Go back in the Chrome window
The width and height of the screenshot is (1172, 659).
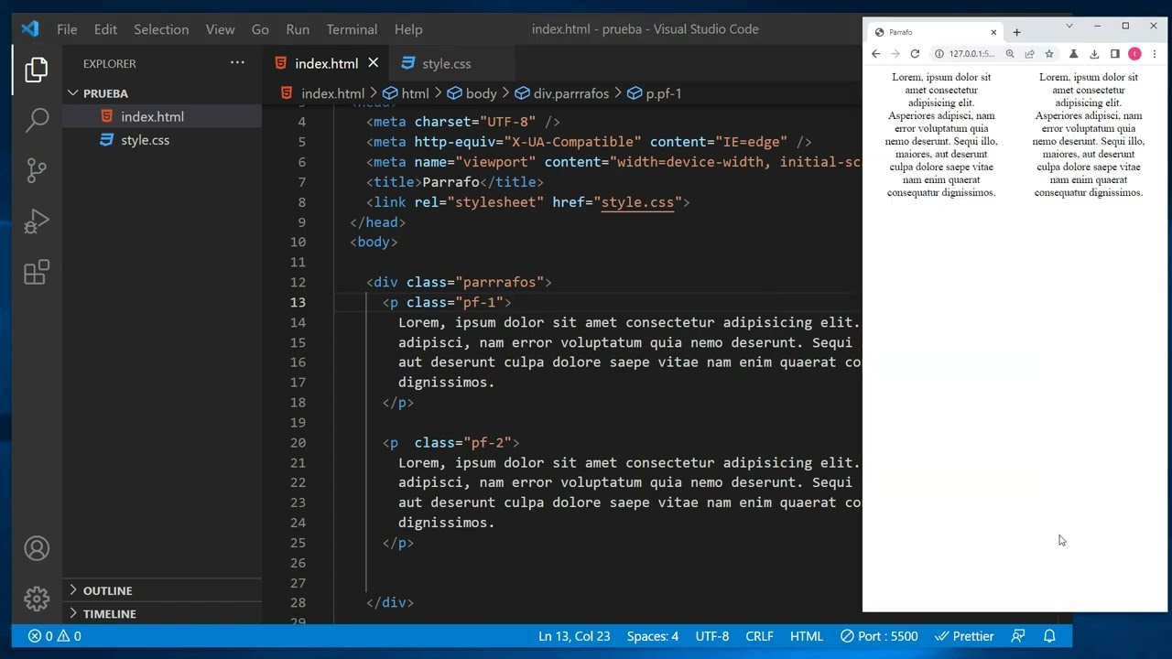coord(875,54)
